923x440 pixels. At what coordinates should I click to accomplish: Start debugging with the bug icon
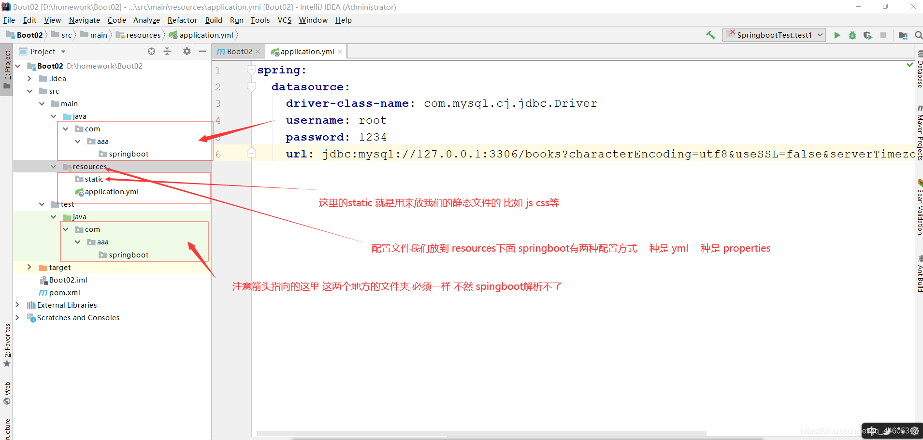tap(852, 35)
